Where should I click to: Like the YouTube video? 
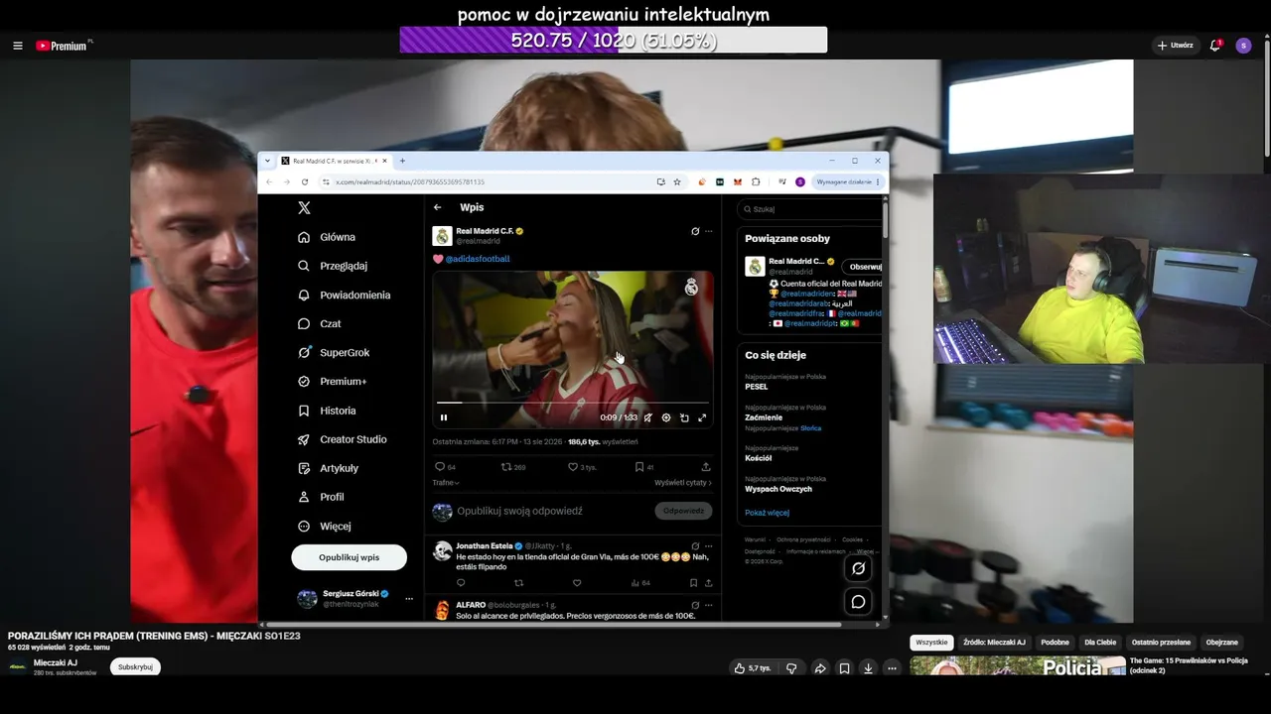[x=752, y=668]
